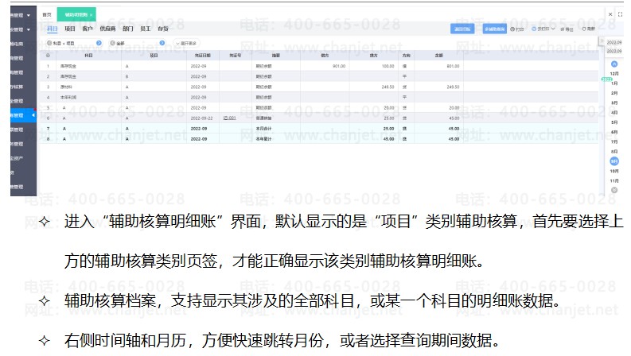Screen dimensions: 631x356
Task: Select row 3 原材料 subject cell
Action: tap(88, 87)
